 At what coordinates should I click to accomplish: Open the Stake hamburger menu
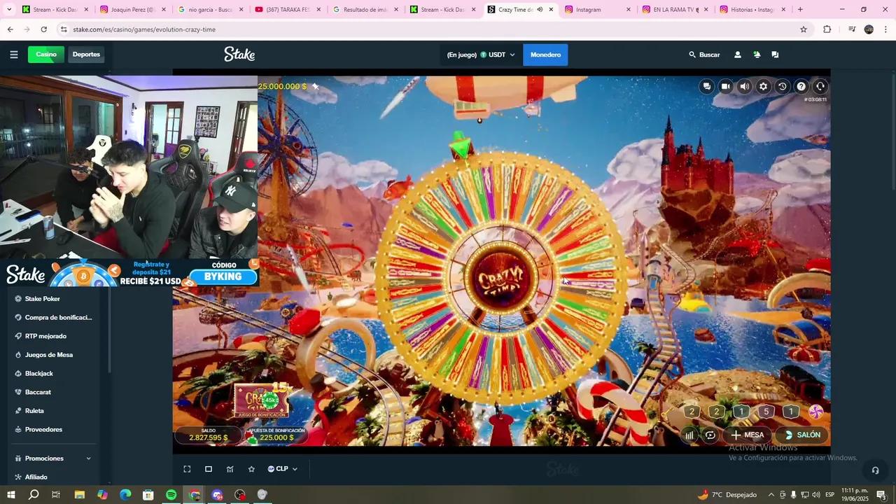14,55
